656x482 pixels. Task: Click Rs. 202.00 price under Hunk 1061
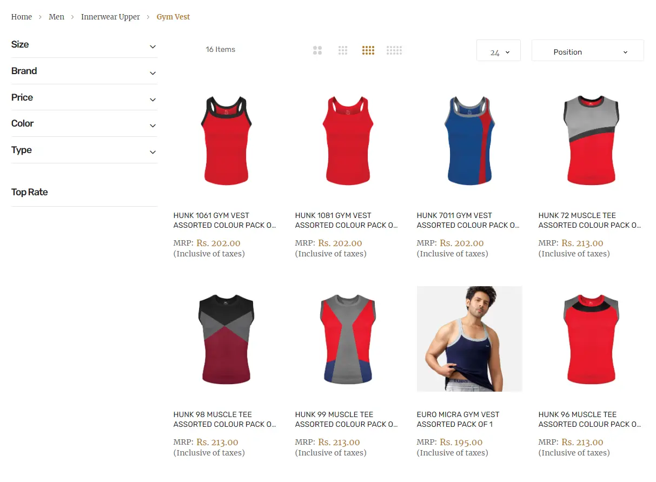point(218,243)
